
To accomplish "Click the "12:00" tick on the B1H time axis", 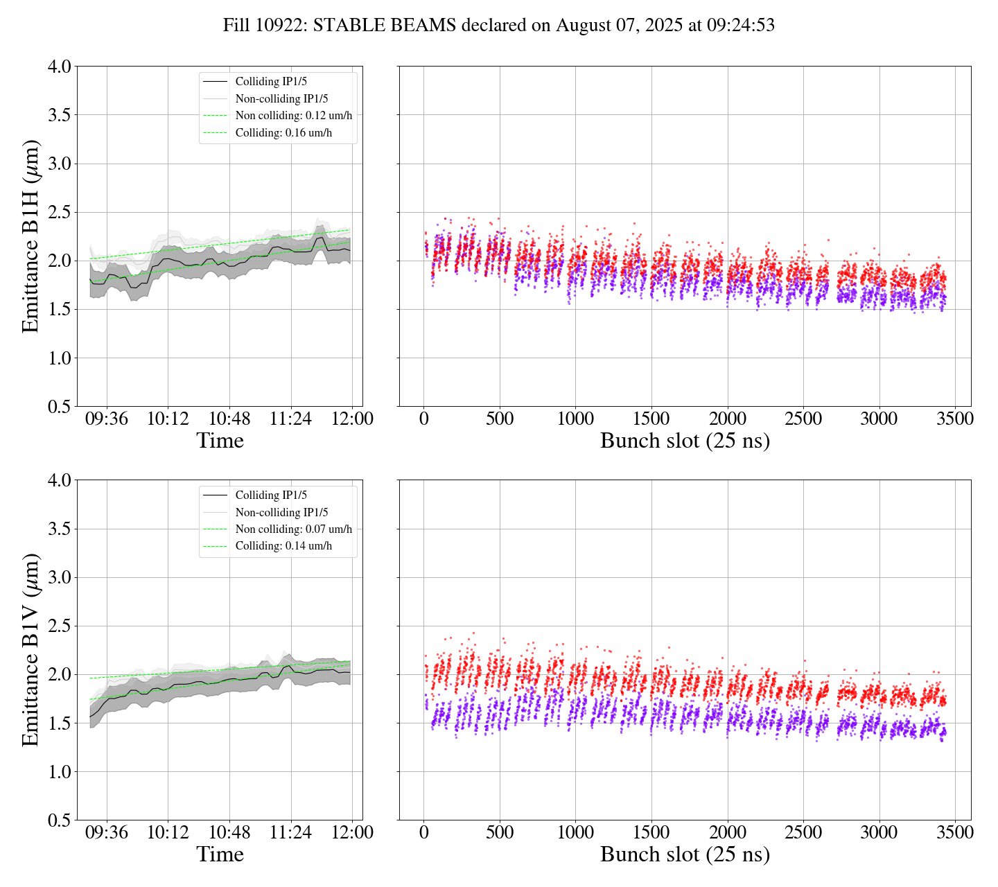I will 352,419.
